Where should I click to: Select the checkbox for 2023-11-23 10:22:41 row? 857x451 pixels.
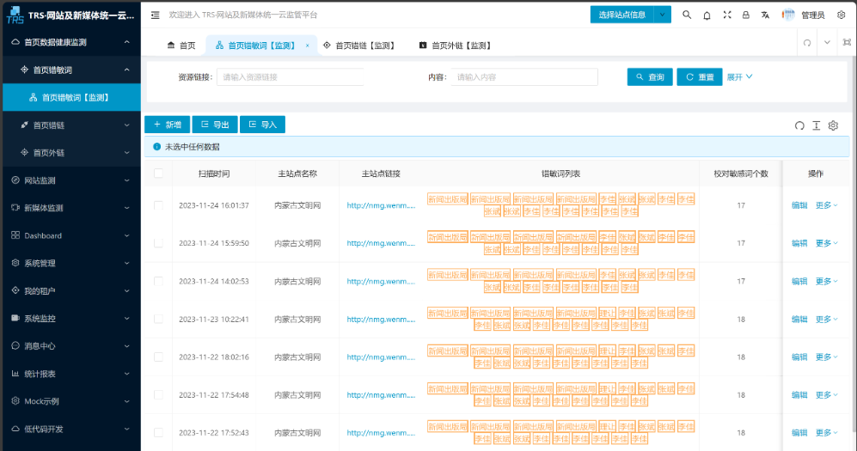click(158, 319)
